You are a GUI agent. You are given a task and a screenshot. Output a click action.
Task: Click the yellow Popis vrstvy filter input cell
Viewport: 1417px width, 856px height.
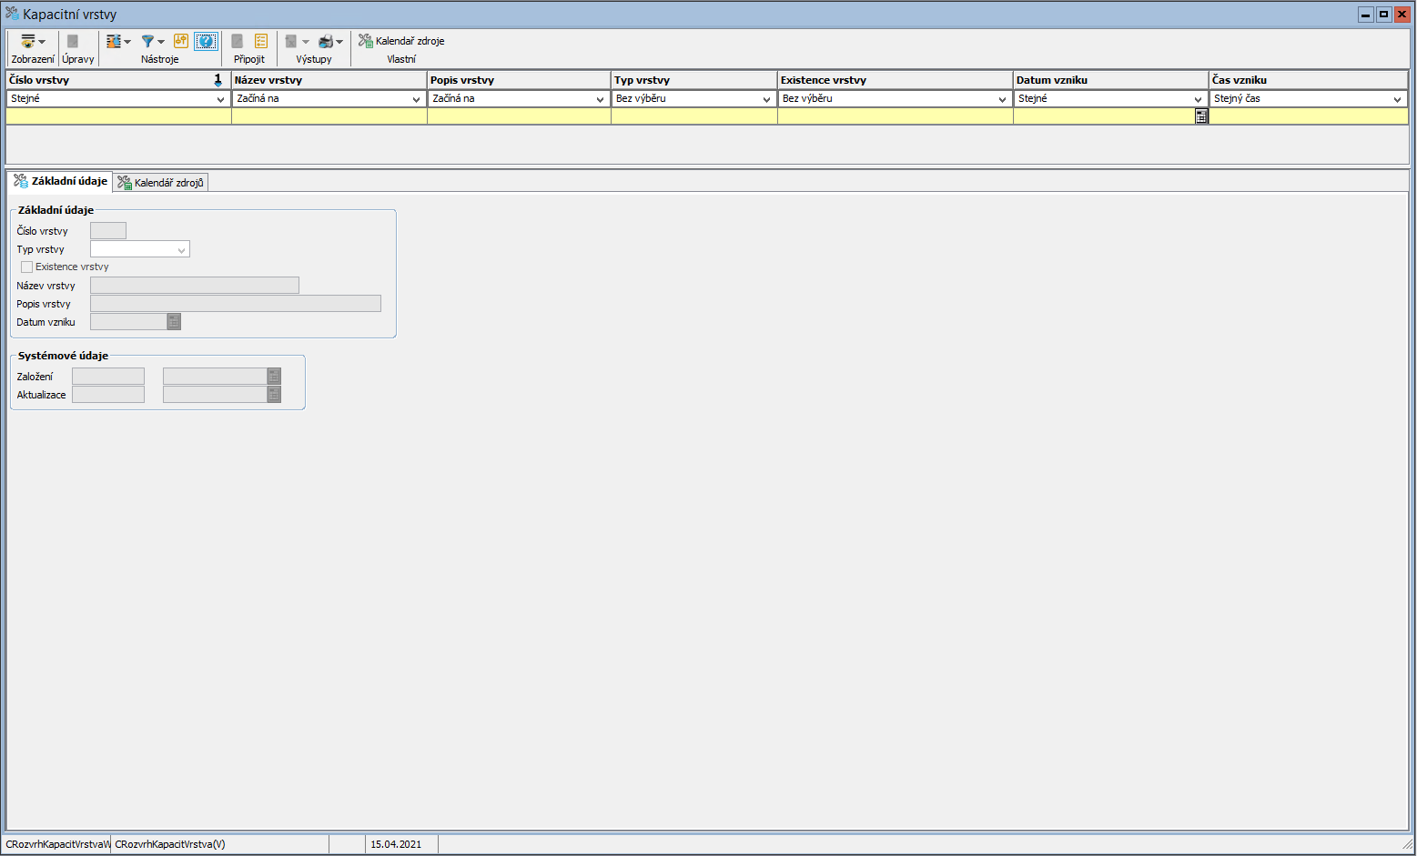coord(519,116)
